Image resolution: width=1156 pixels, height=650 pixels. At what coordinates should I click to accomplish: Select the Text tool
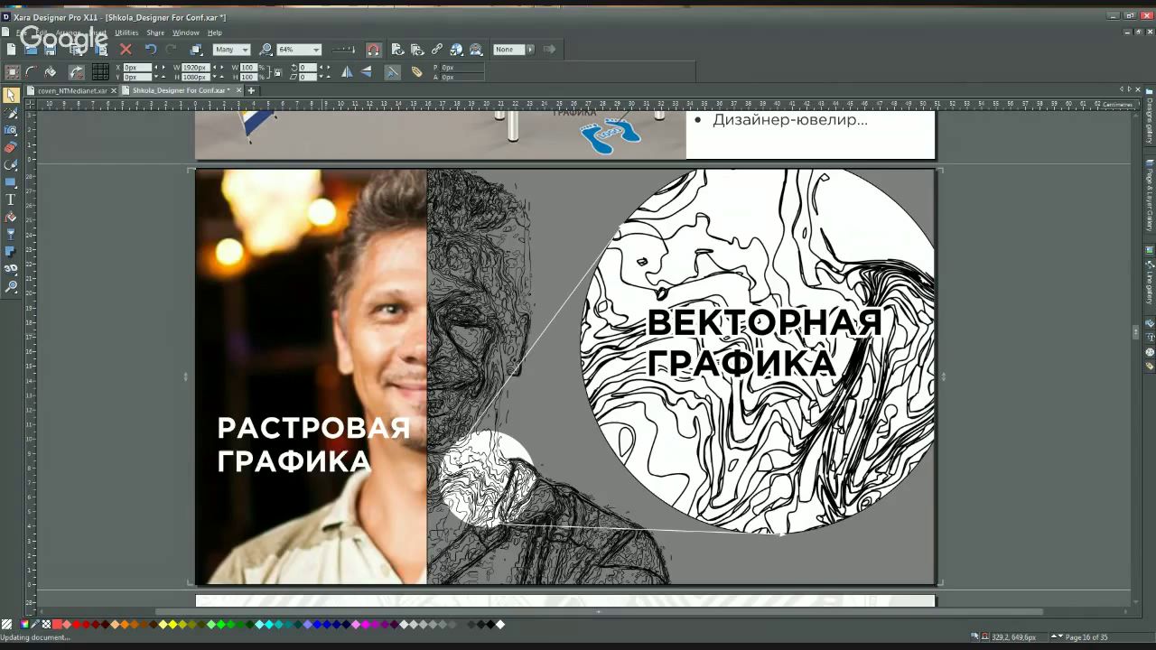point(11,200)
